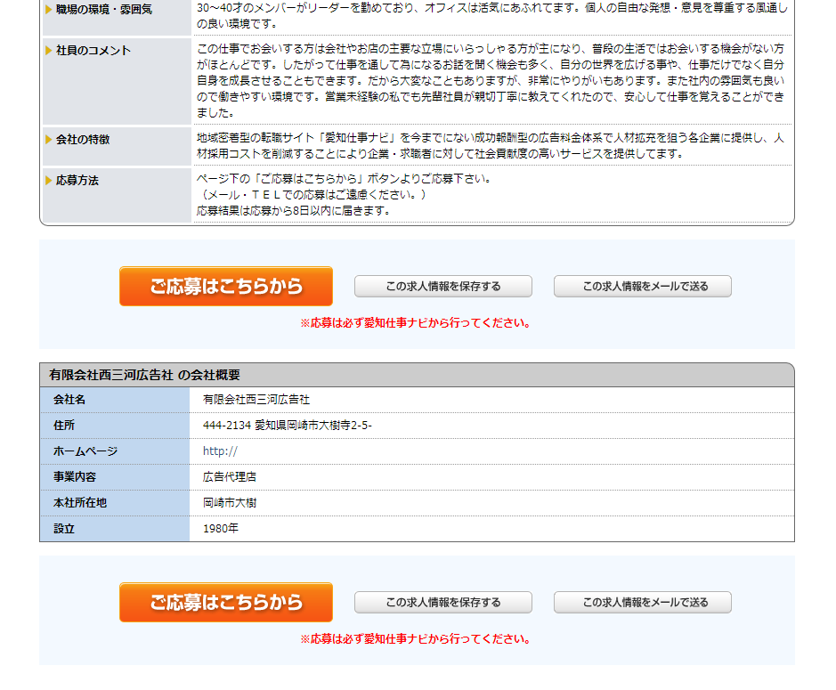This screenshot has width=836, height=690.
Task: Click the arrow icon beside 職場の環境・雰囲気
Action: (49, 10)
